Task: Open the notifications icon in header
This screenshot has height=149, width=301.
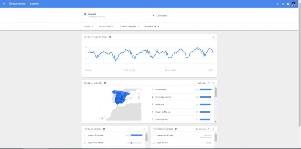Action: point(288,4)
